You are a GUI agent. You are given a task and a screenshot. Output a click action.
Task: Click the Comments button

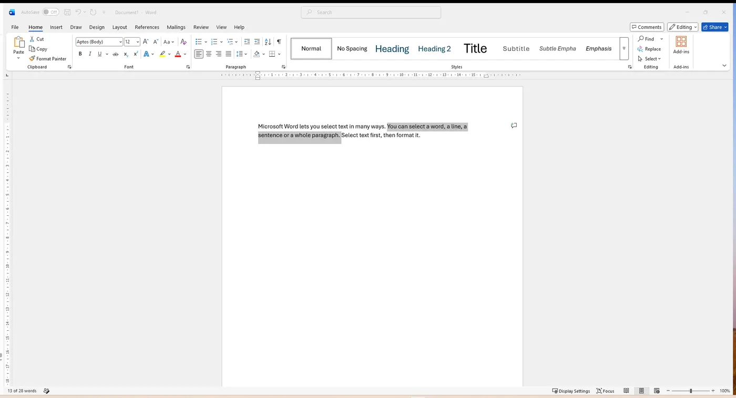[x=647, y=27]
